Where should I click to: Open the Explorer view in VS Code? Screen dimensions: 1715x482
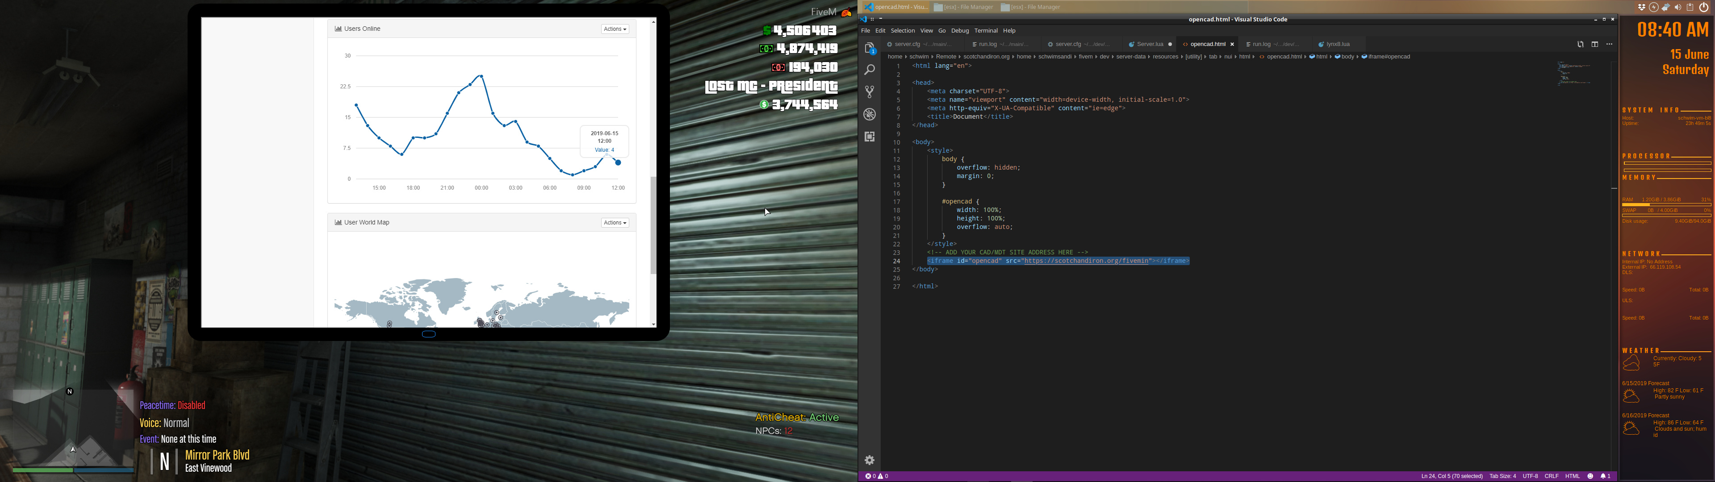click(870, 49)
